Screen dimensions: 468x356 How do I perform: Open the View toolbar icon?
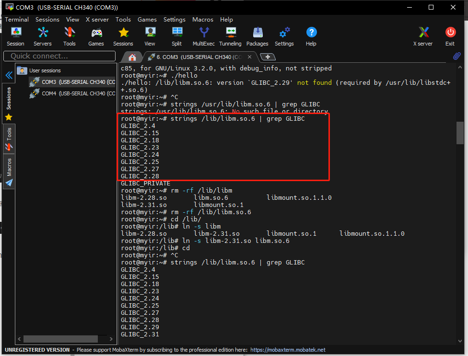pos(150,36)
